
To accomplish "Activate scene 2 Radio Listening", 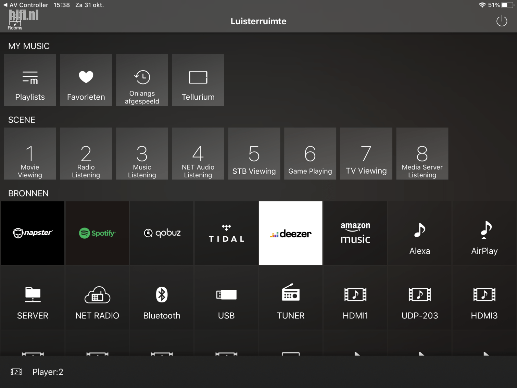I will pos(86,154).
